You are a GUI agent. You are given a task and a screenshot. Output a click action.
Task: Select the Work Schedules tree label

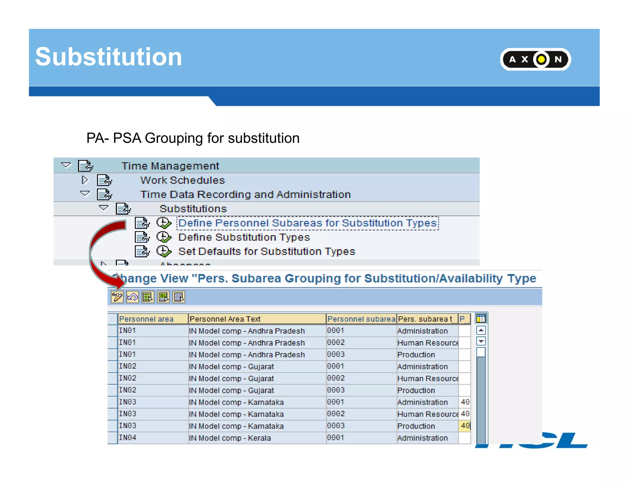pos(182,180)
